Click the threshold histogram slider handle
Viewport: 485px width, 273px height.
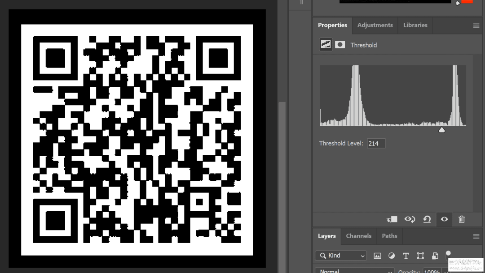tap(442, 130)
